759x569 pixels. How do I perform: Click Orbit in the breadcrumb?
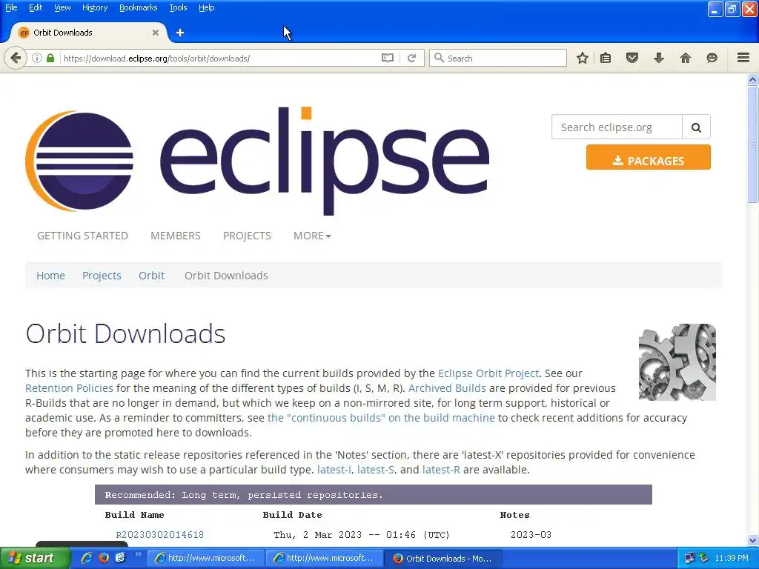click(x=151, y=276)
